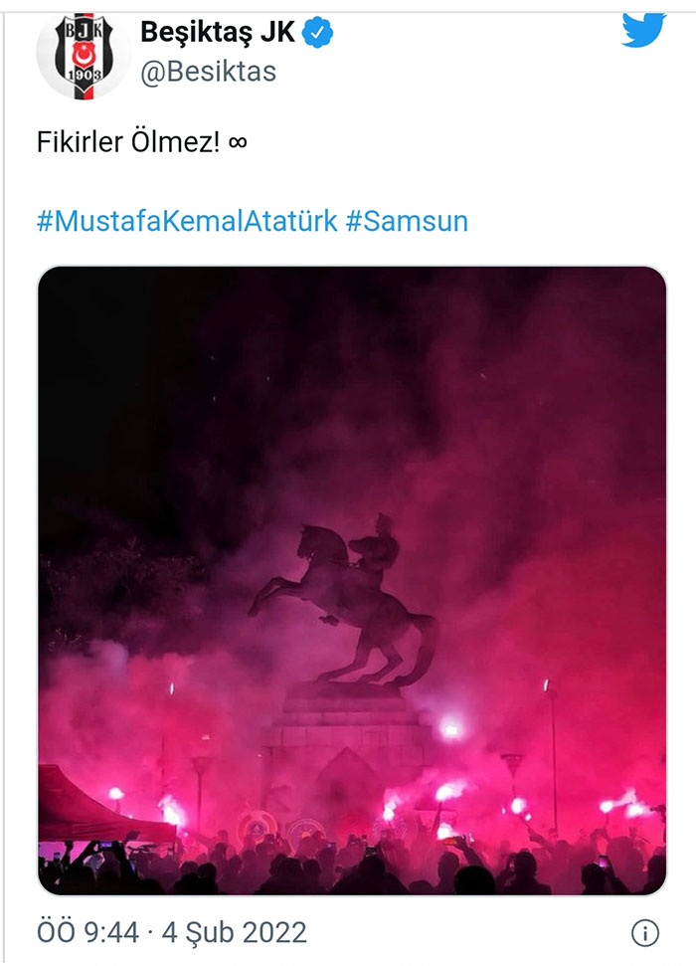Click the Twitter bird logo
The height and width of the screenshot is (966, 696).
(x=643, y=30)
